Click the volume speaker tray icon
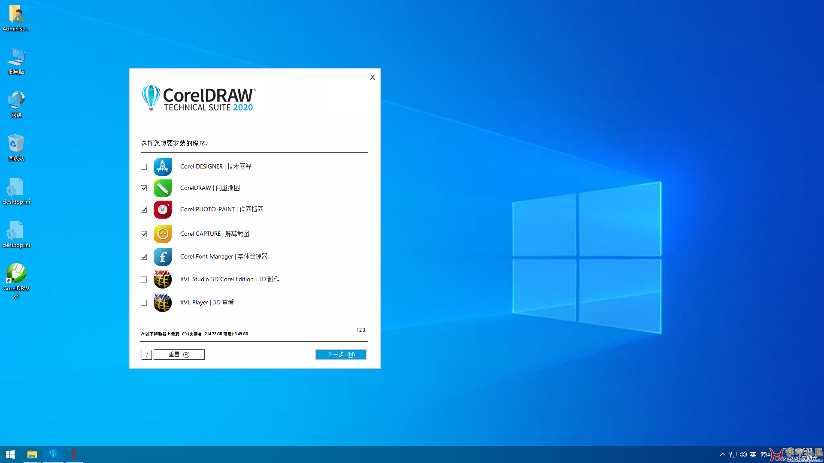 point(743,454)
